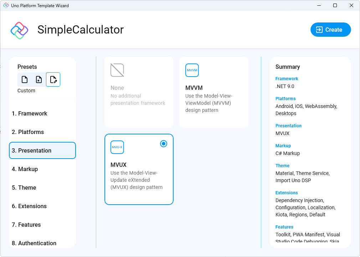Switch to the Markup step
Screen dimensions: 360x257
pos(42,169)
